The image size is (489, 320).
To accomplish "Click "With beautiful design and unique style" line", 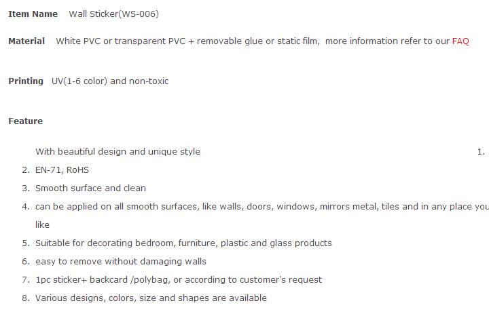I will pos(117,152).
